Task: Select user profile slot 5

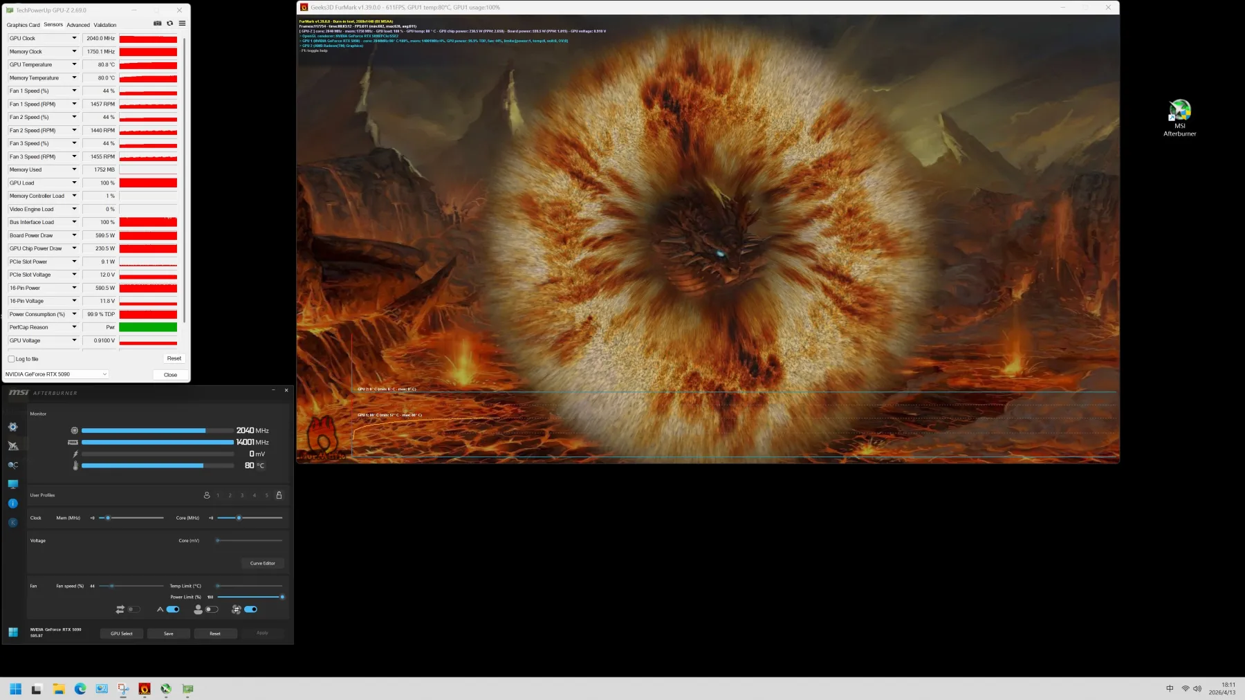Action: coord(267,495)
